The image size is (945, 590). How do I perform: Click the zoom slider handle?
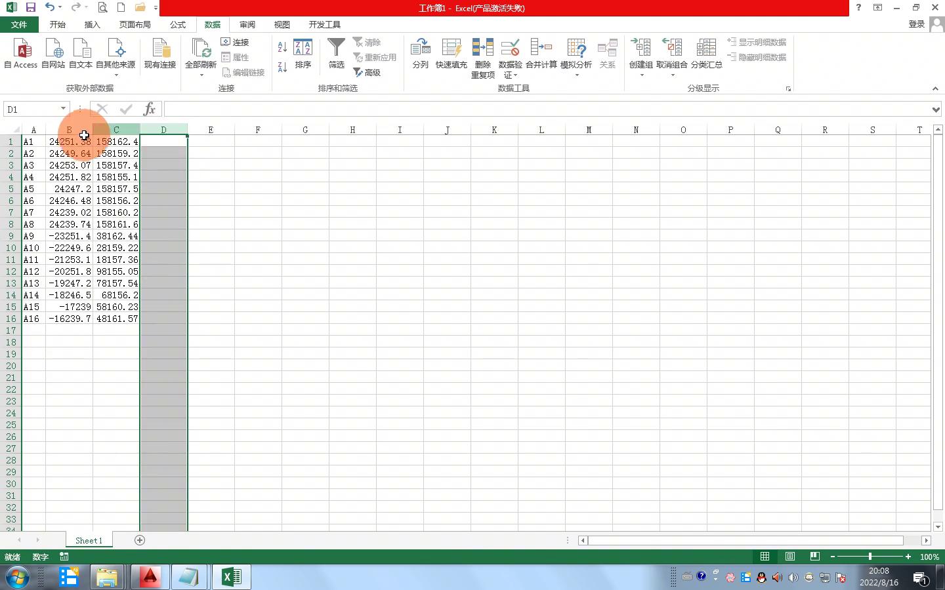pyautogui.click(x=870, y=557)
